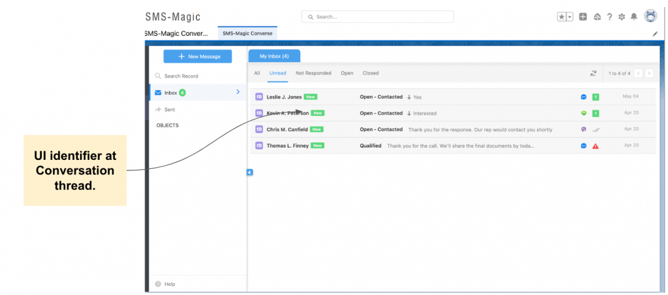Switch to the All filter tab

click(257, 73)
